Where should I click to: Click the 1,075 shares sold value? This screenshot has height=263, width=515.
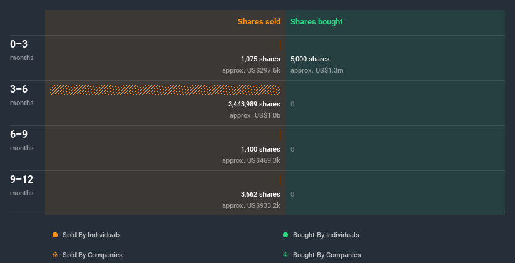[x=260, y=59]
